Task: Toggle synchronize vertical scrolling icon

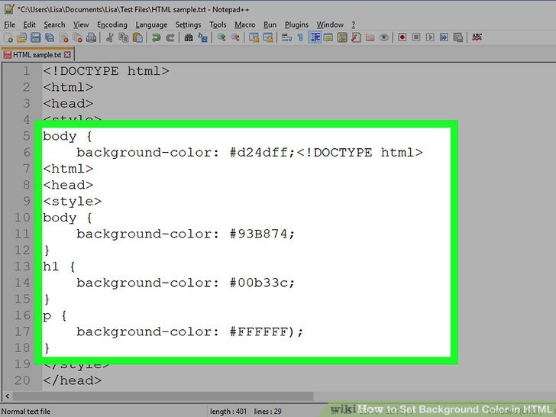Action: pyautogui.click(x=254, y=37)
